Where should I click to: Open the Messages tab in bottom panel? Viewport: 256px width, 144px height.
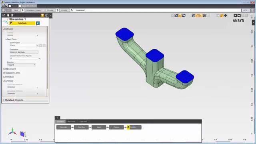click(71, 122)
